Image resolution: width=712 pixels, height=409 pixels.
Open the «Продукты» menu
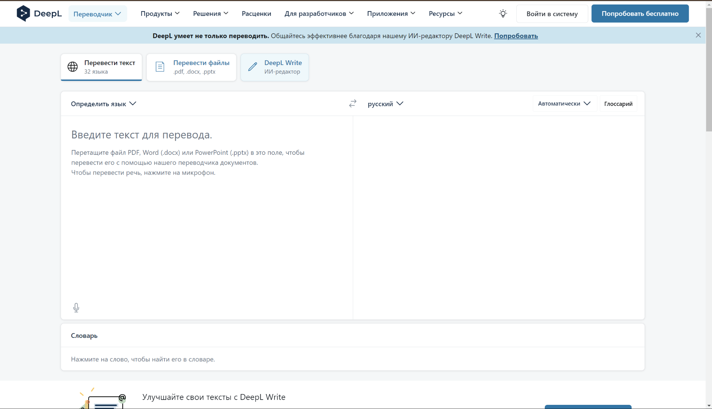point(160,14)
